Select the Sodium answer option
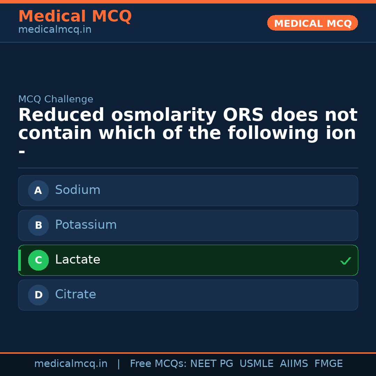376x376 pixels. [x=188, y=190]
